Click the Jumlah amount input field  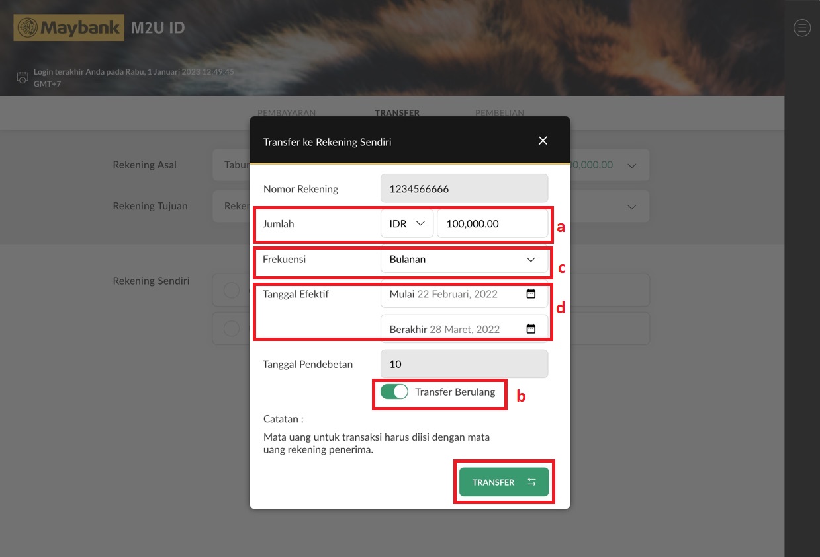click(492, 224)
